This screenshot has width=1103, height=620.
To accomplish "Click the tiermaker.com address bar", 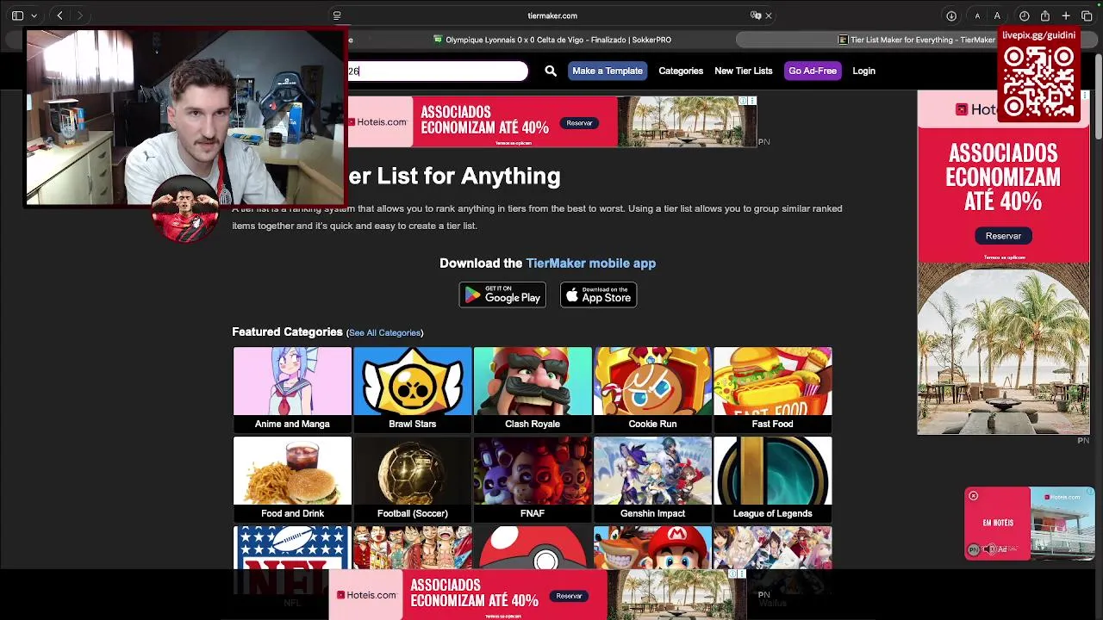I will [x=552, y=15].
